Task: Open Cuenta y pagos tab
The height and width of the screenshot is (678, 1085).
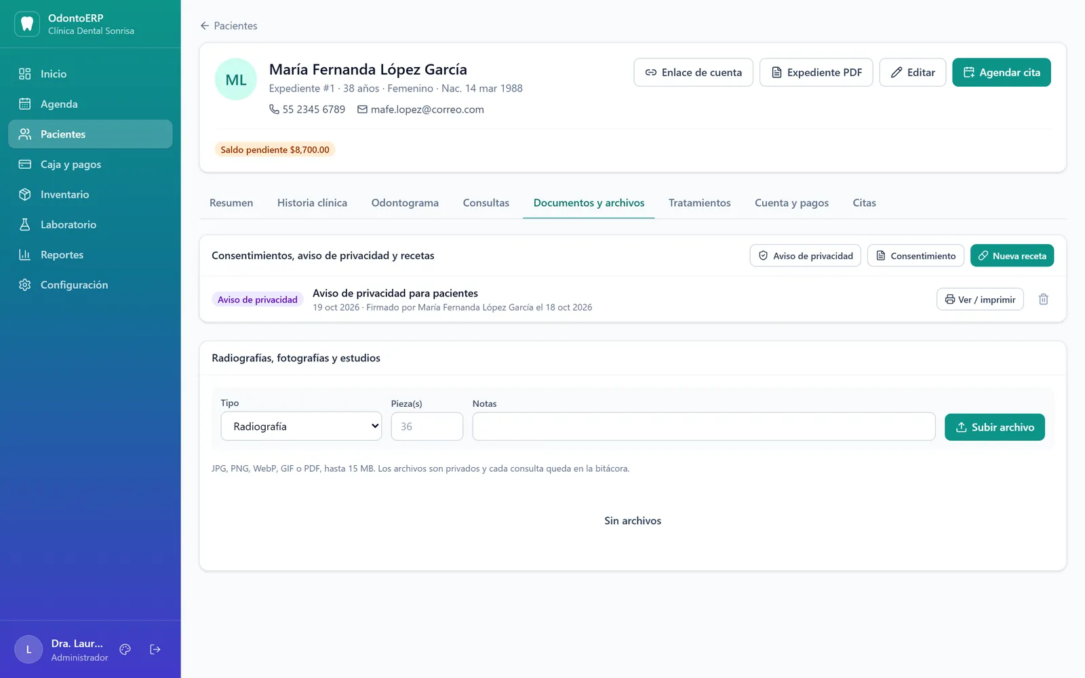Action: [791, 203]
